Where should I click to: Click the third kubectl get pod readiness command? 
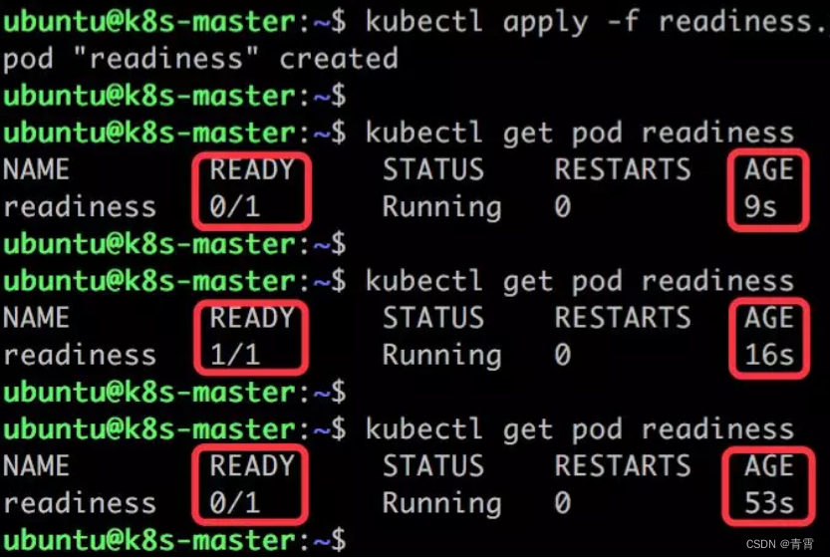coord(580,429)
